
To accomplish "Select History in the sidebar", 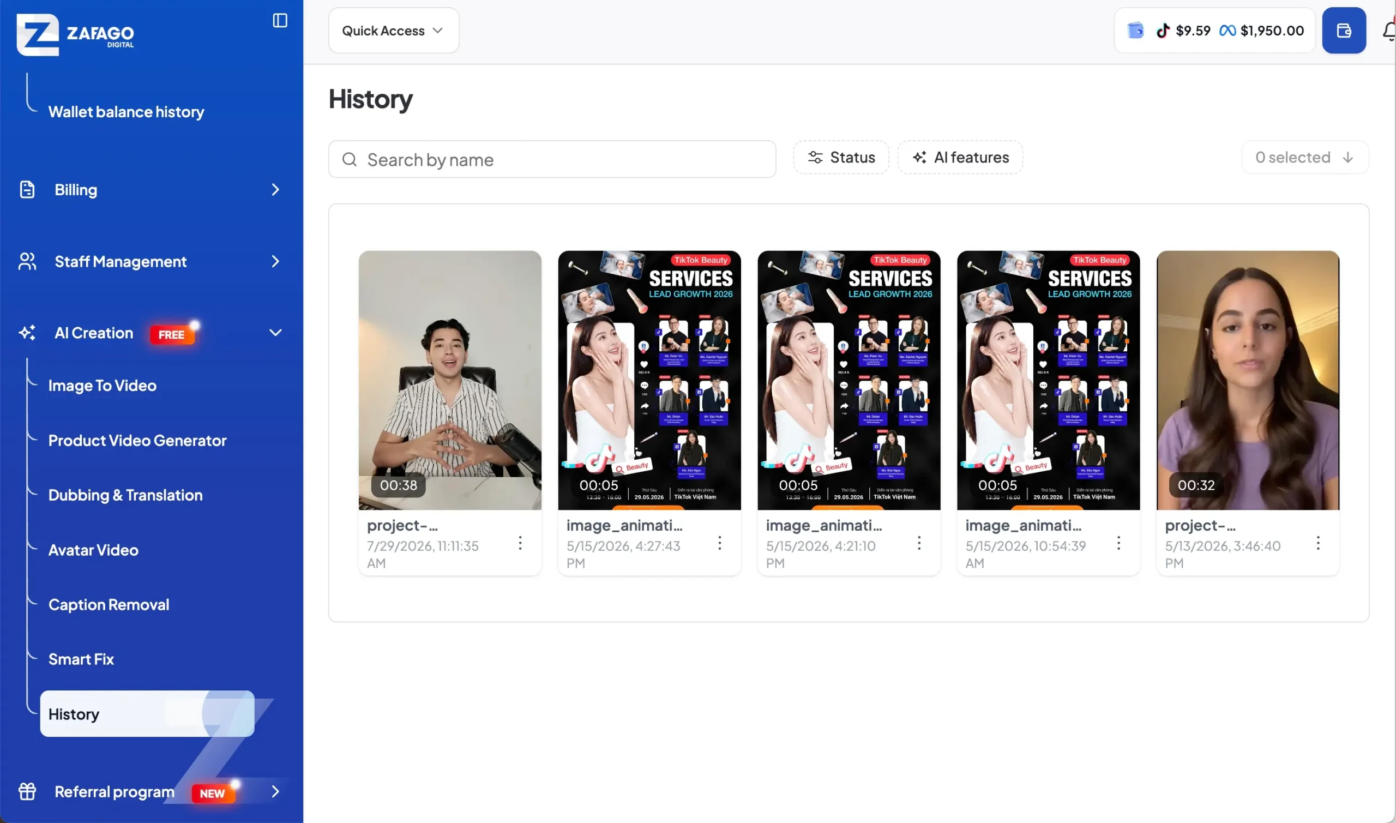I will coord(147,714).
